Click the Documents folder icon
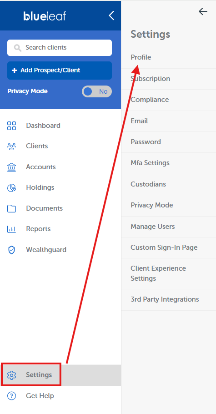The image size is (216, 414). (x=12, y=208)
